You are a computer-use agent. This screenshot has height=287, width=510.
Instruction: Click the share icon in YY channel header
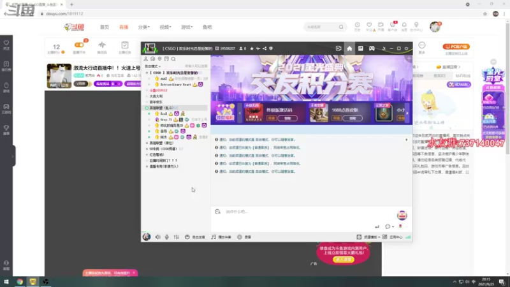tap(265, 48)
